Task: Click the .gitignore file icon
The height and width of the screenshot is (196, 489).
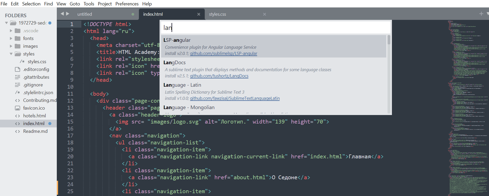Action: coord(18,85)
